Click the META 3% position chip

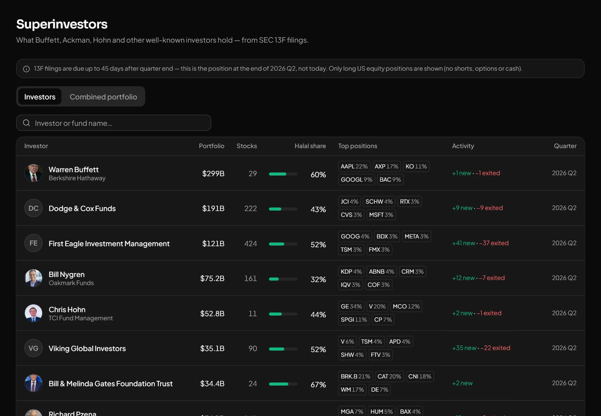[x=417, y=236]
